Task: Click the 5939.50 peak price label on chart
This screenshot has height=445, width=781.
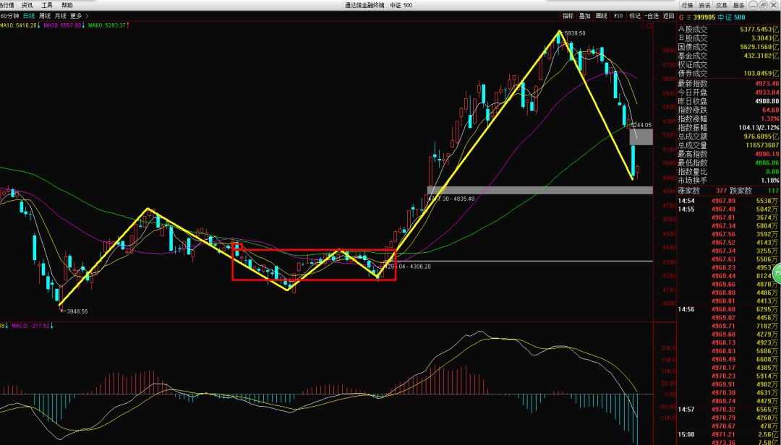Action: (575, 33)
